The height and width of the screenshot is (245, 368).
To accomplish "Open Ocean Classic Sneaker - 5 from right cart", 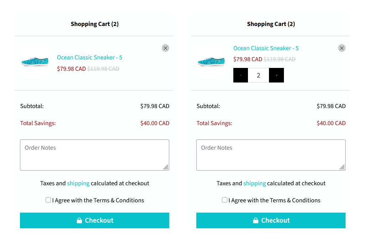I will (x=266, y=48).
